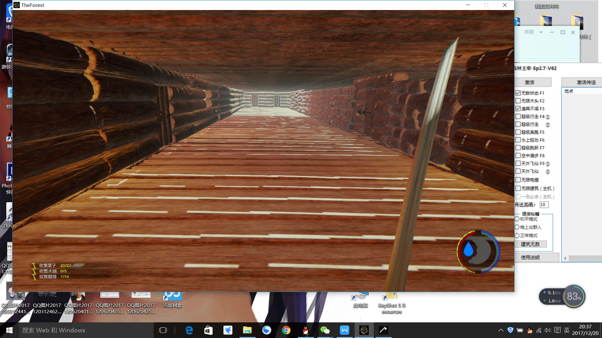Open the Windows Store taskbar icon

pyautogui.click(x=209, y=330)
